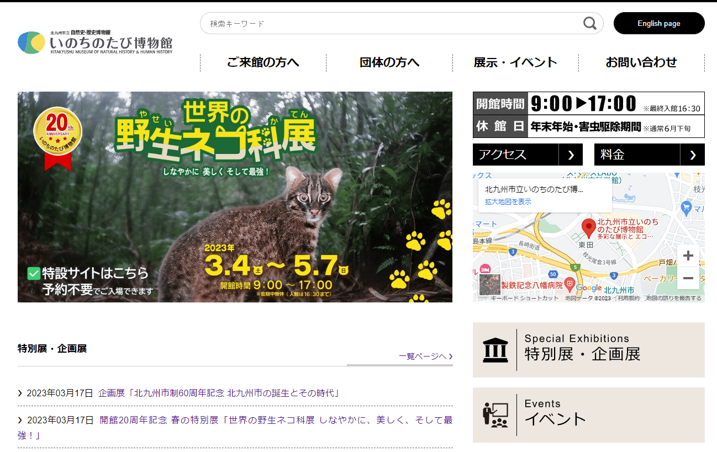Click the Special Exhibitions building icon
Image resolution: width=717 pixels, height=452 pixels.
pyautogui.click(x=495, y=350)
